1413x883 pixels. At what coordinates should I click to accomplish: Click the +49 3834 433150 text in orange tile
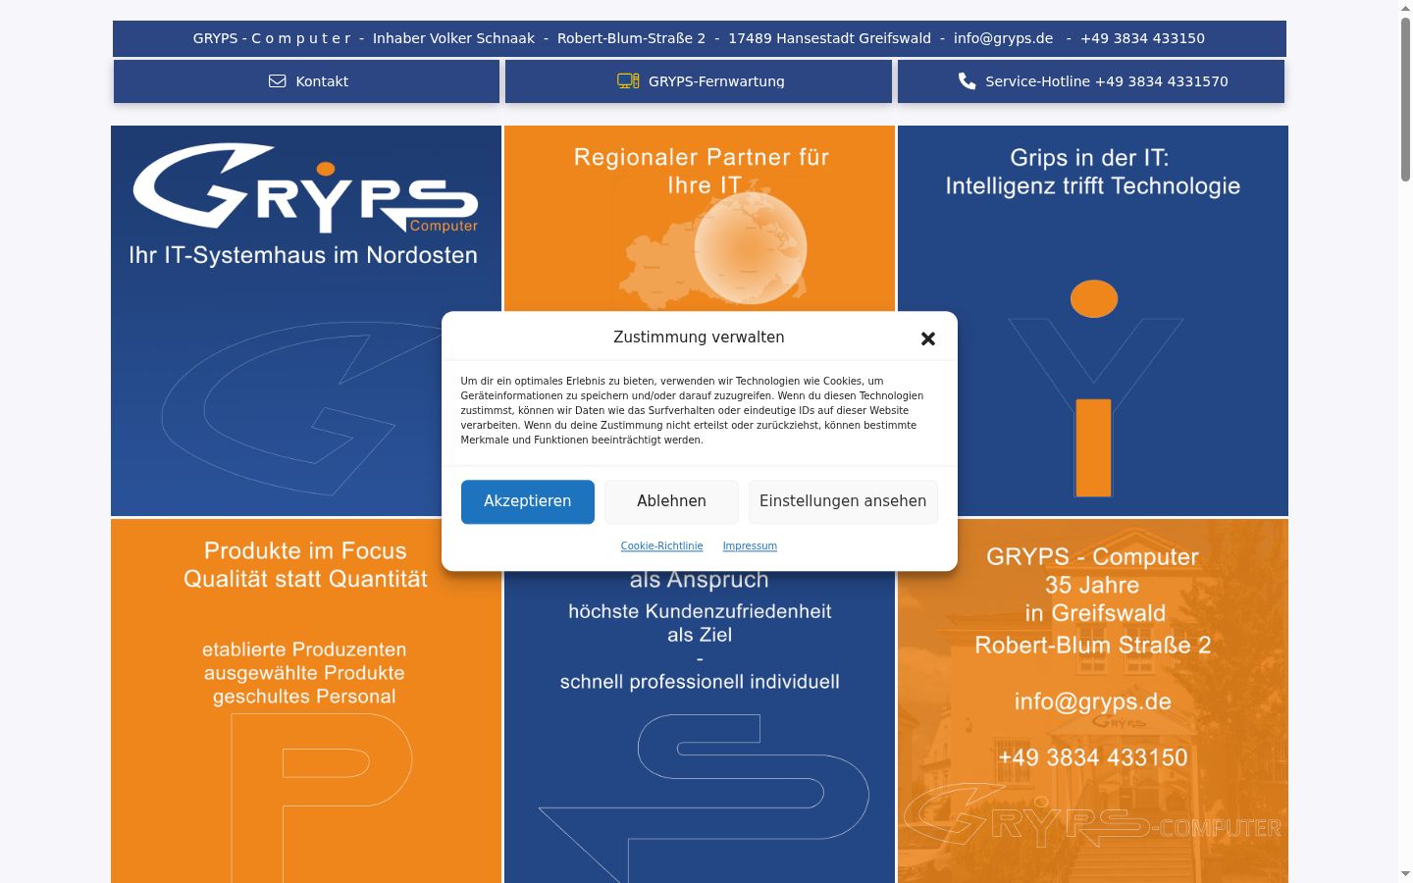(x=1093, y=757)
